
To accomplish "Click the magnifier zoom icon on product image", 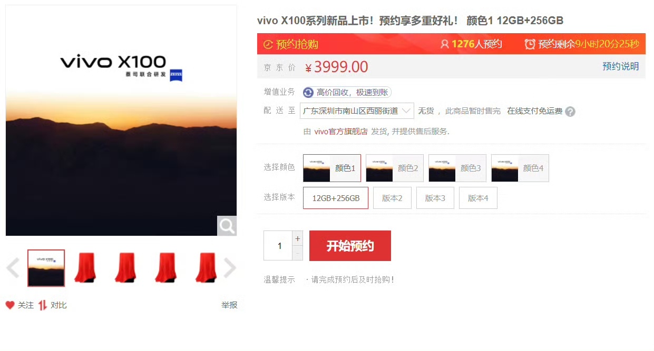I will pos(227,226).
